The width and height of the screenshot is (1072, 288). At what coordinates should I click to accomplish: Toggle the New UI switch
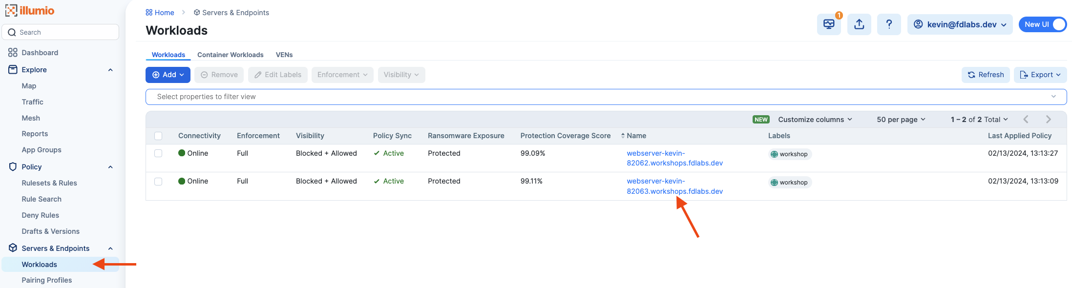point(1043,24)
